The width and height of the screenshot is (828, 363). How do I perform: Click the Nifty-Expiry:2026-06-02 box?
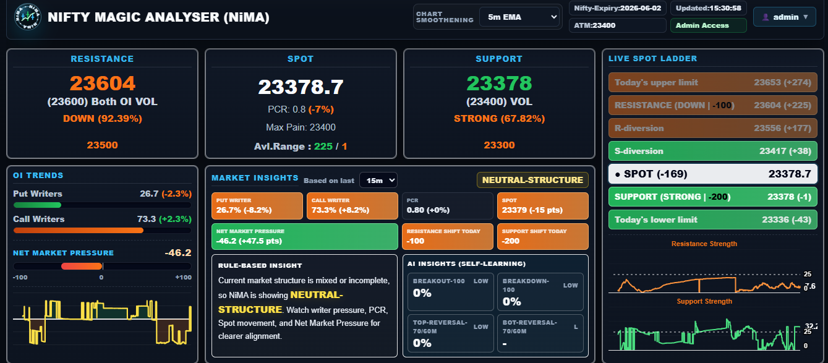(x=618, y=9)
